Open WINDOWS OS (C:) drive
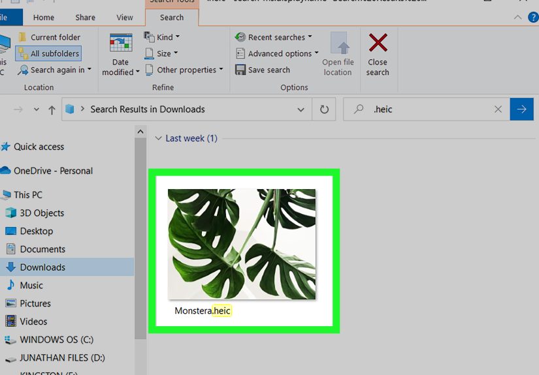 pos(56,340)
